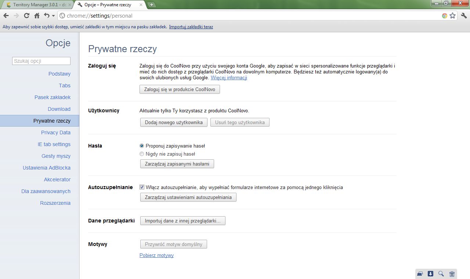This screenshot has width=470, height=279.
Task: Open Ustawienia AdBlocka section
Action: (47, 168)
